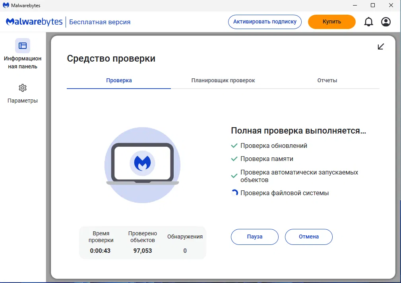This screenshot has height=283, width=401.
Task: Open the user account profile icon
Action: point(386,22)
